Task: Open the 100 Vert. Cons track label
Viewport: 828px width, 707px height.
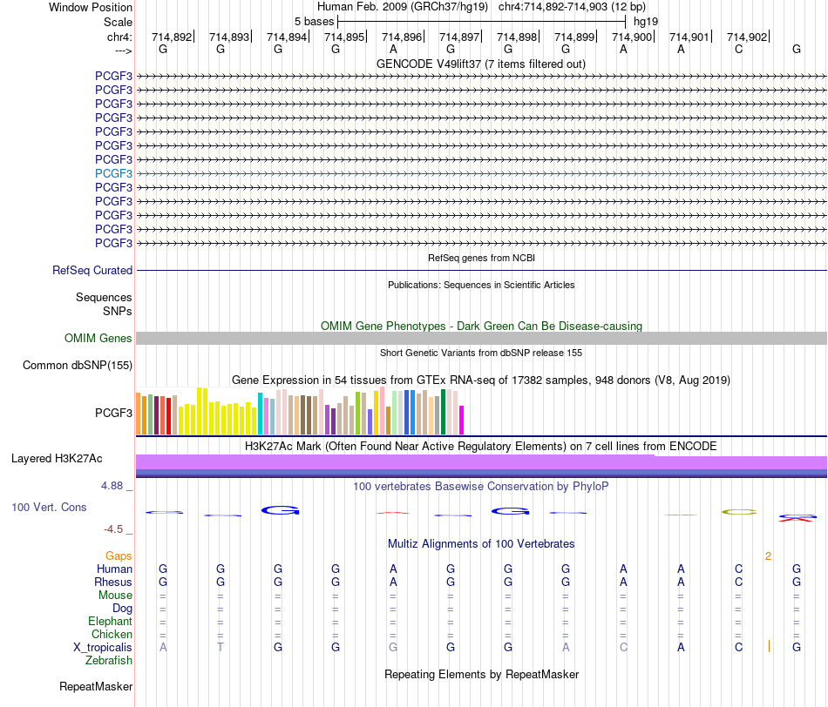Action: (49, 507)
